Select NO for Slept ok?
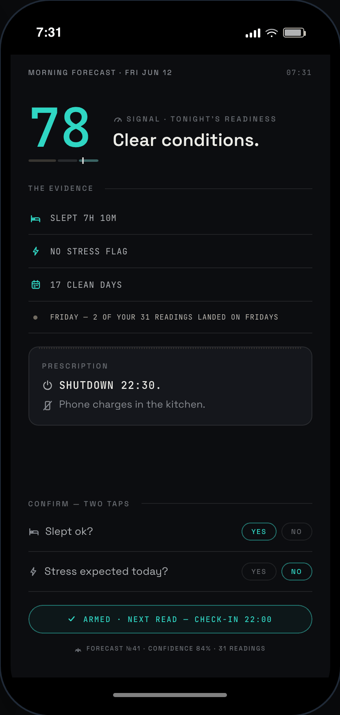Image resolution: width=340 pixels, height=715 pixels. pyautogui.click(x=296, y=532)
